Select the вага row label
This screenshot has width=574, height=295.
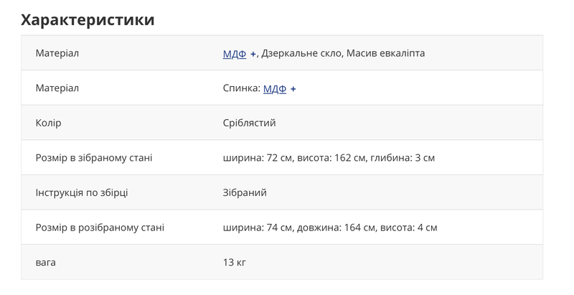[45, 262]
